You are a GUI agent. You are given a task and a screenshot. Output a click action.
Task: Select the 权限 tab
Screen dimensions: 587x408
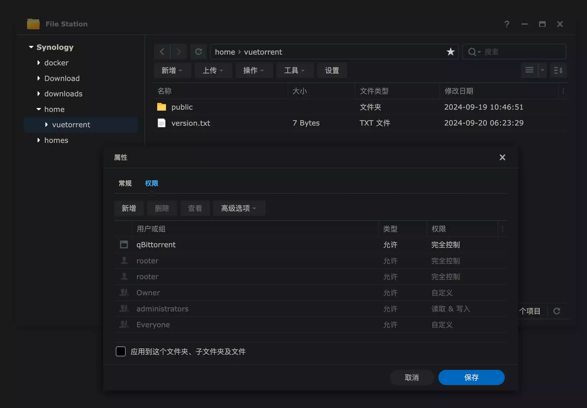point(152,183)
